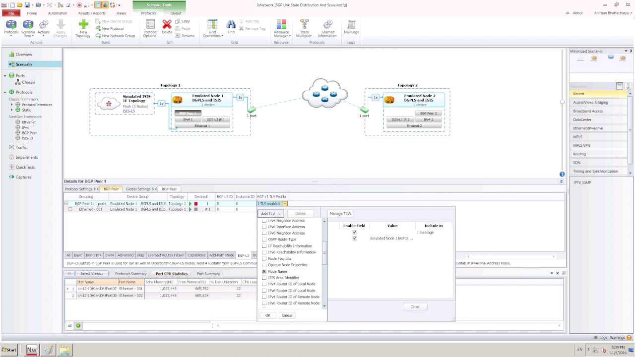Select the MPLS VPN resource category

click(599, 145)
